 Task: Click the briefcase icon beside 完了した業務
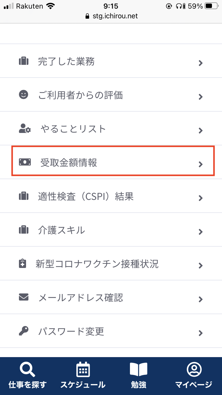tap(24, 61)
